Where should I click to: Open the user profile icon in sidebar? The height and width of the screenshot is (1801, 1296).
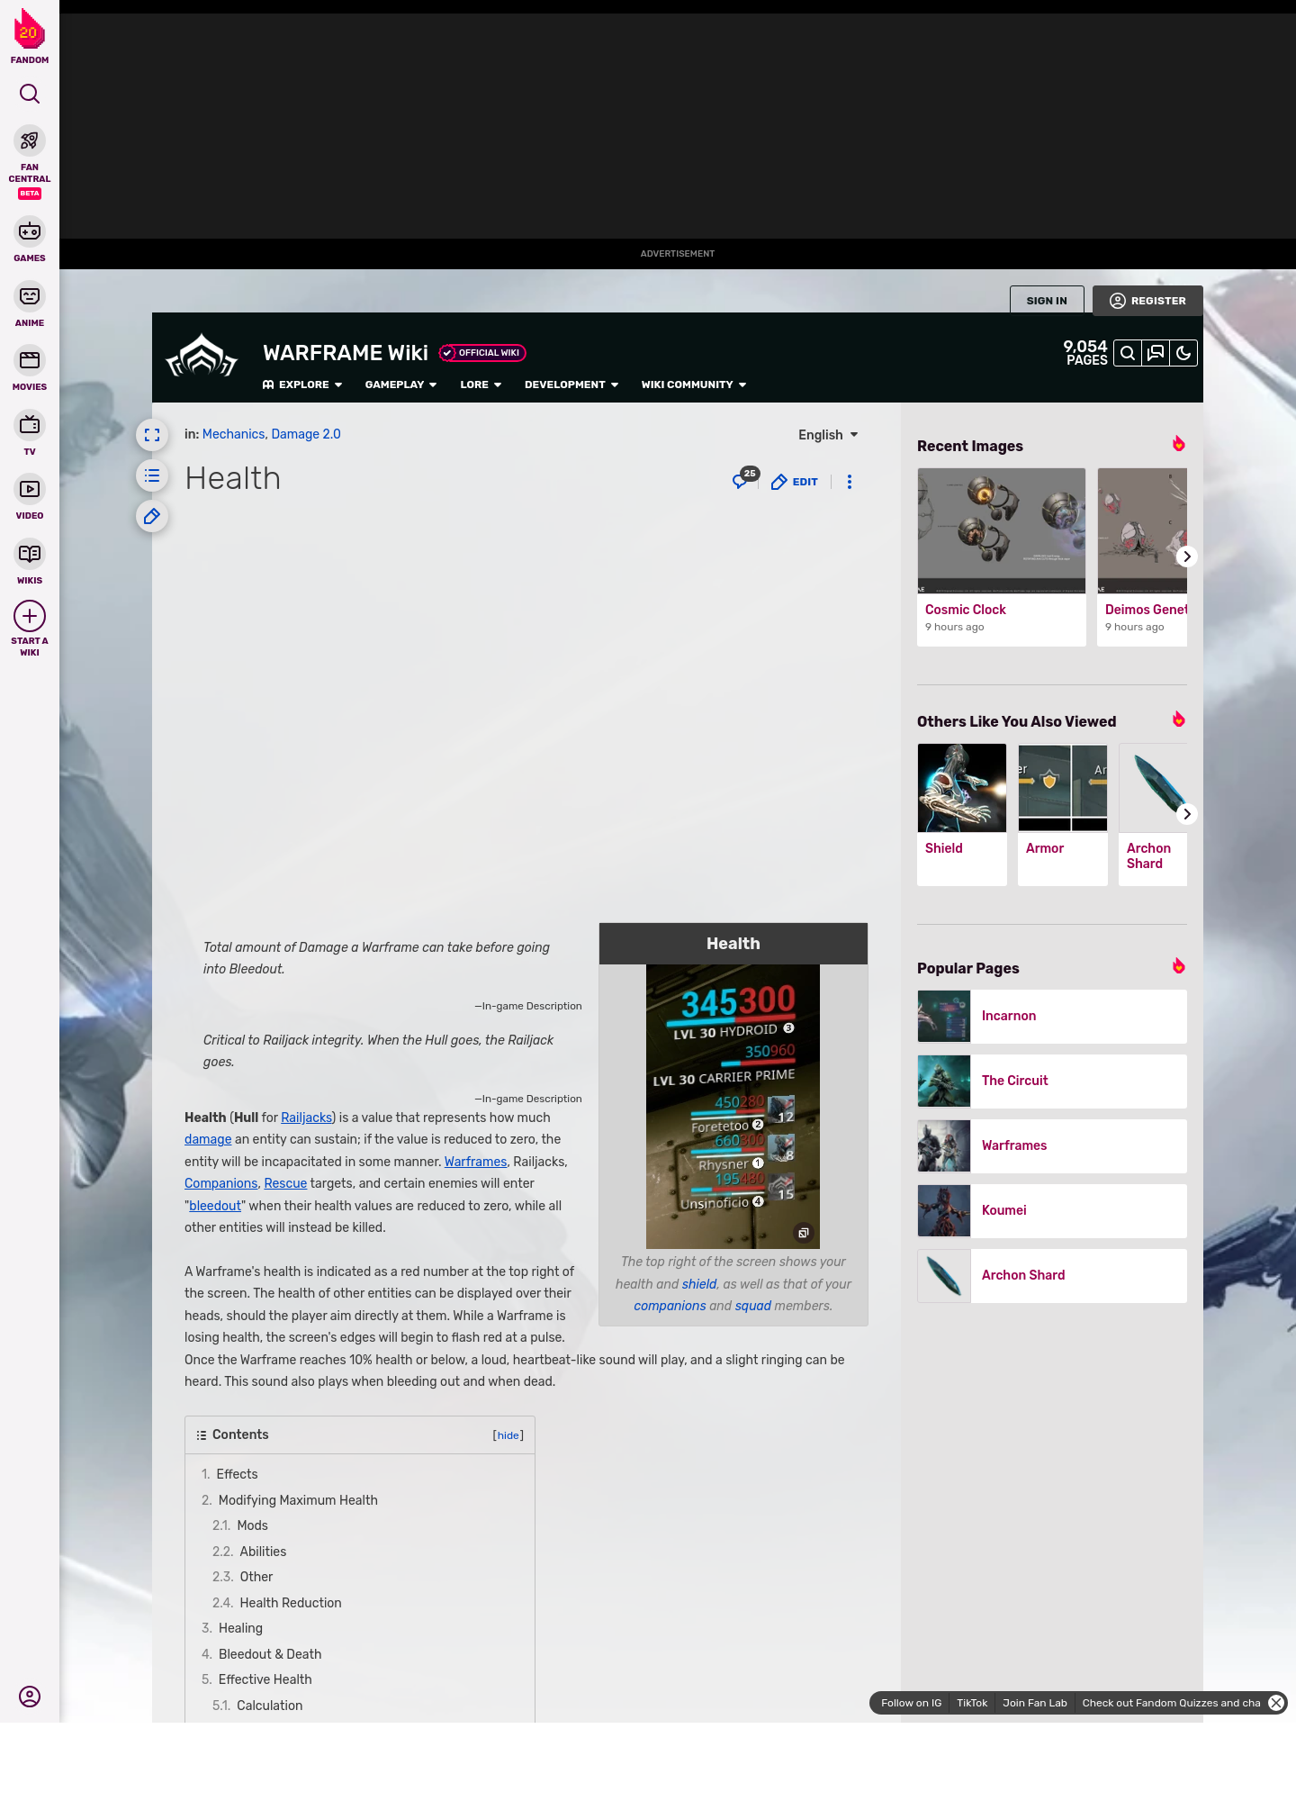pos(30,1697)
